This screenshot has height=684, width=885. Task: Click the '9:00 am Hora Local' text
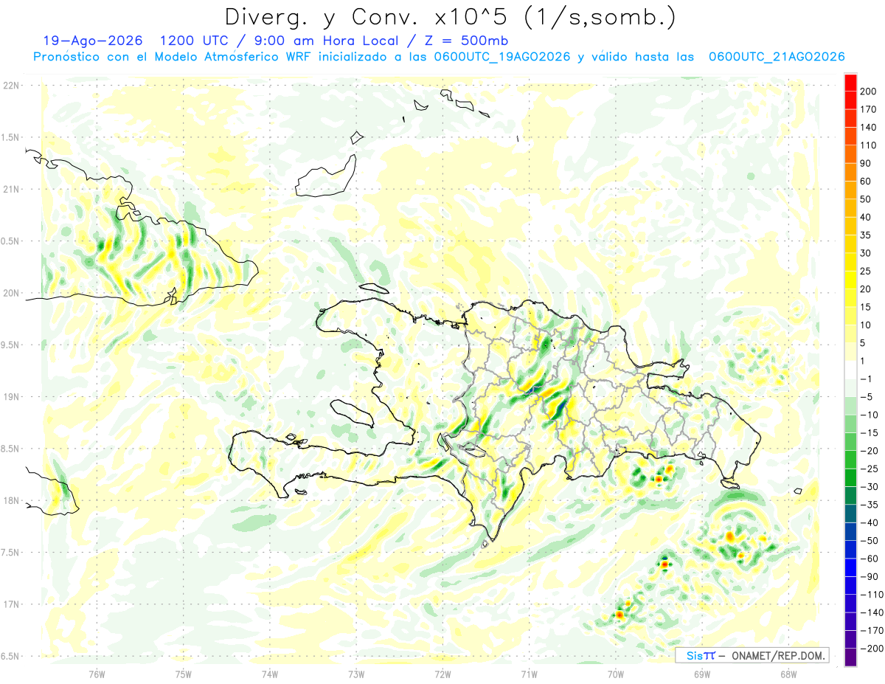pyautogui.click(x=324, y=41)
